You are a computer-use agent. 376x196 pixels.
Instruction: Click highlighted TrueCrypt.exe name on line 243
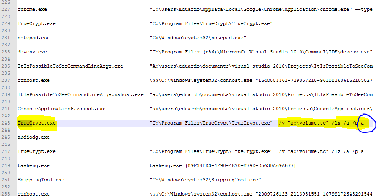click(x=36, y=123)
